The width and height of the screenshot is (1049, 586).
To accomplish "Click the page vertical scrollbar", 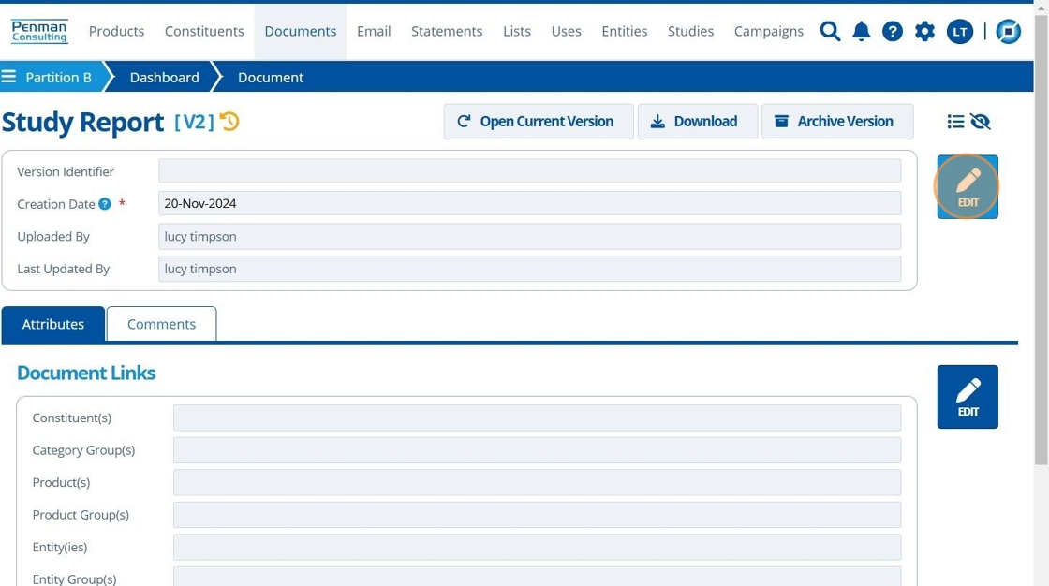I will coord(1041,241).
